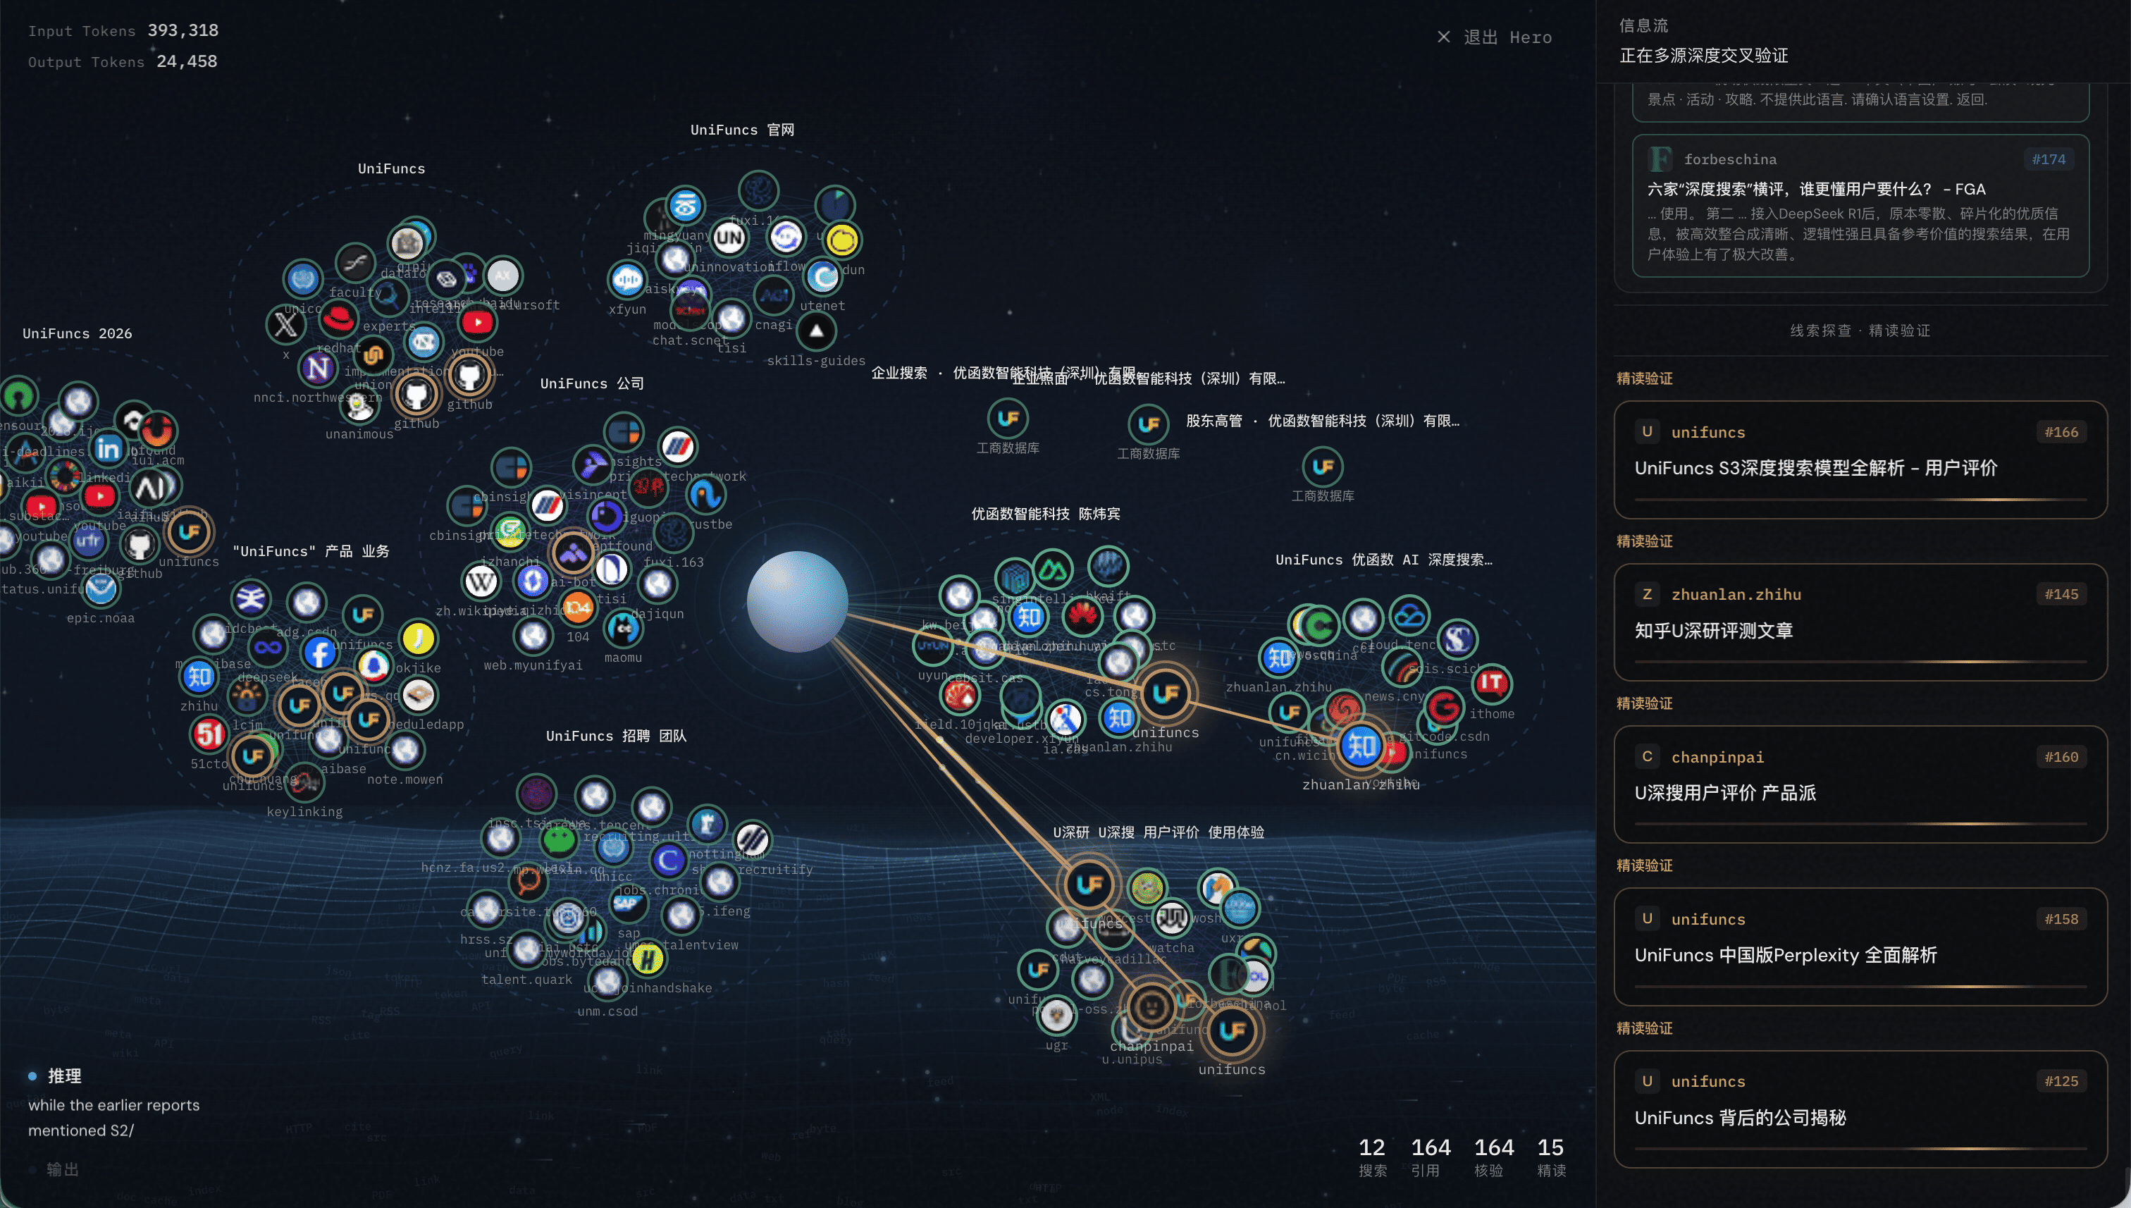The height and width of the screenshot is (1208, 2131).
Task: Click the X (Twitter) source node
Action: point(285,324)
